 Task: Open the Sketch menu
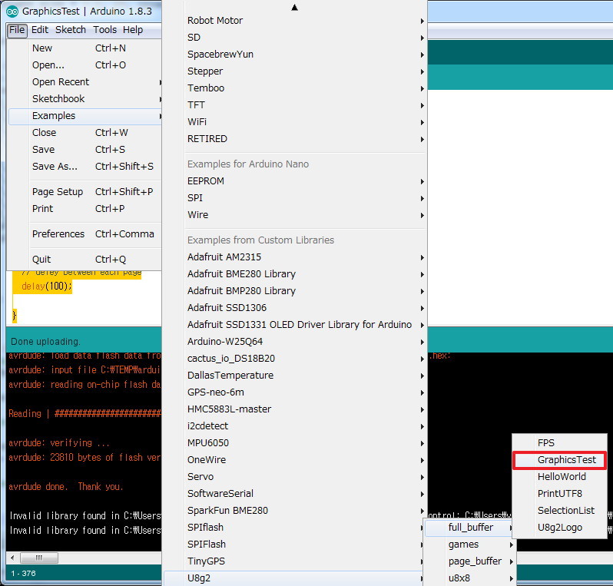click(71, 30)
